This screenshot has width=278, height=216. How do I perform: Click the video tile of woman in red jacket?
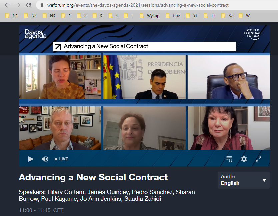229,128
